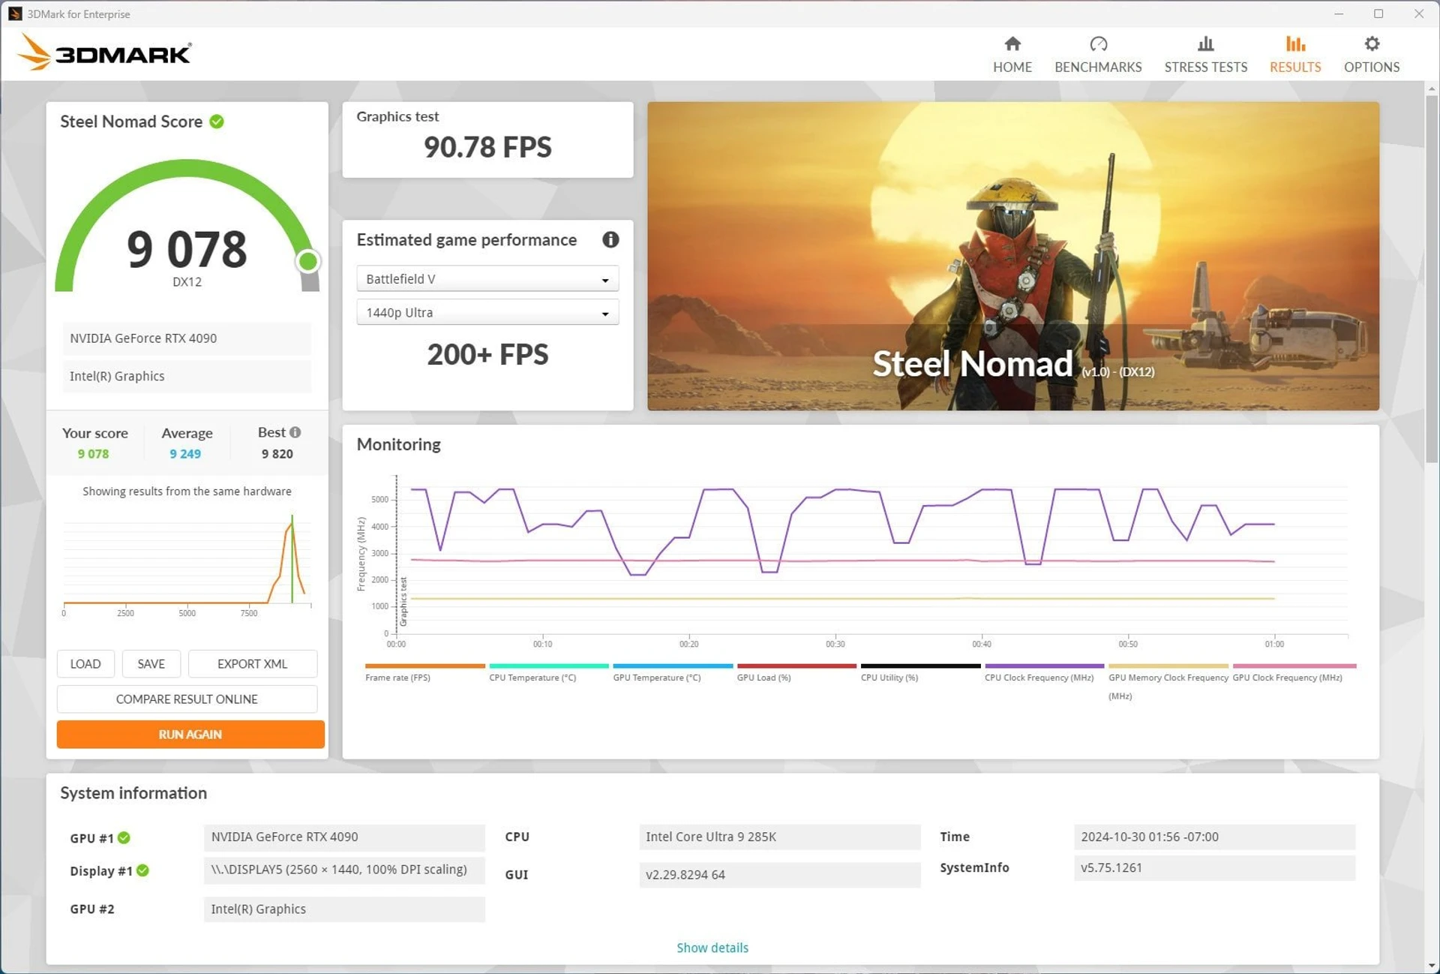Click the vertical scrollbar thumb
The height and width of the screenshot is (974, 1440).
coord(1431,278)
